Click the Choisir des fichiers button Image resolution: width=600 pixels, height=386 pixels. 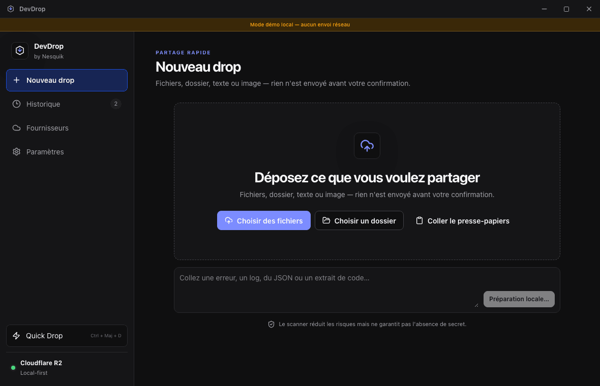[264, 220]
